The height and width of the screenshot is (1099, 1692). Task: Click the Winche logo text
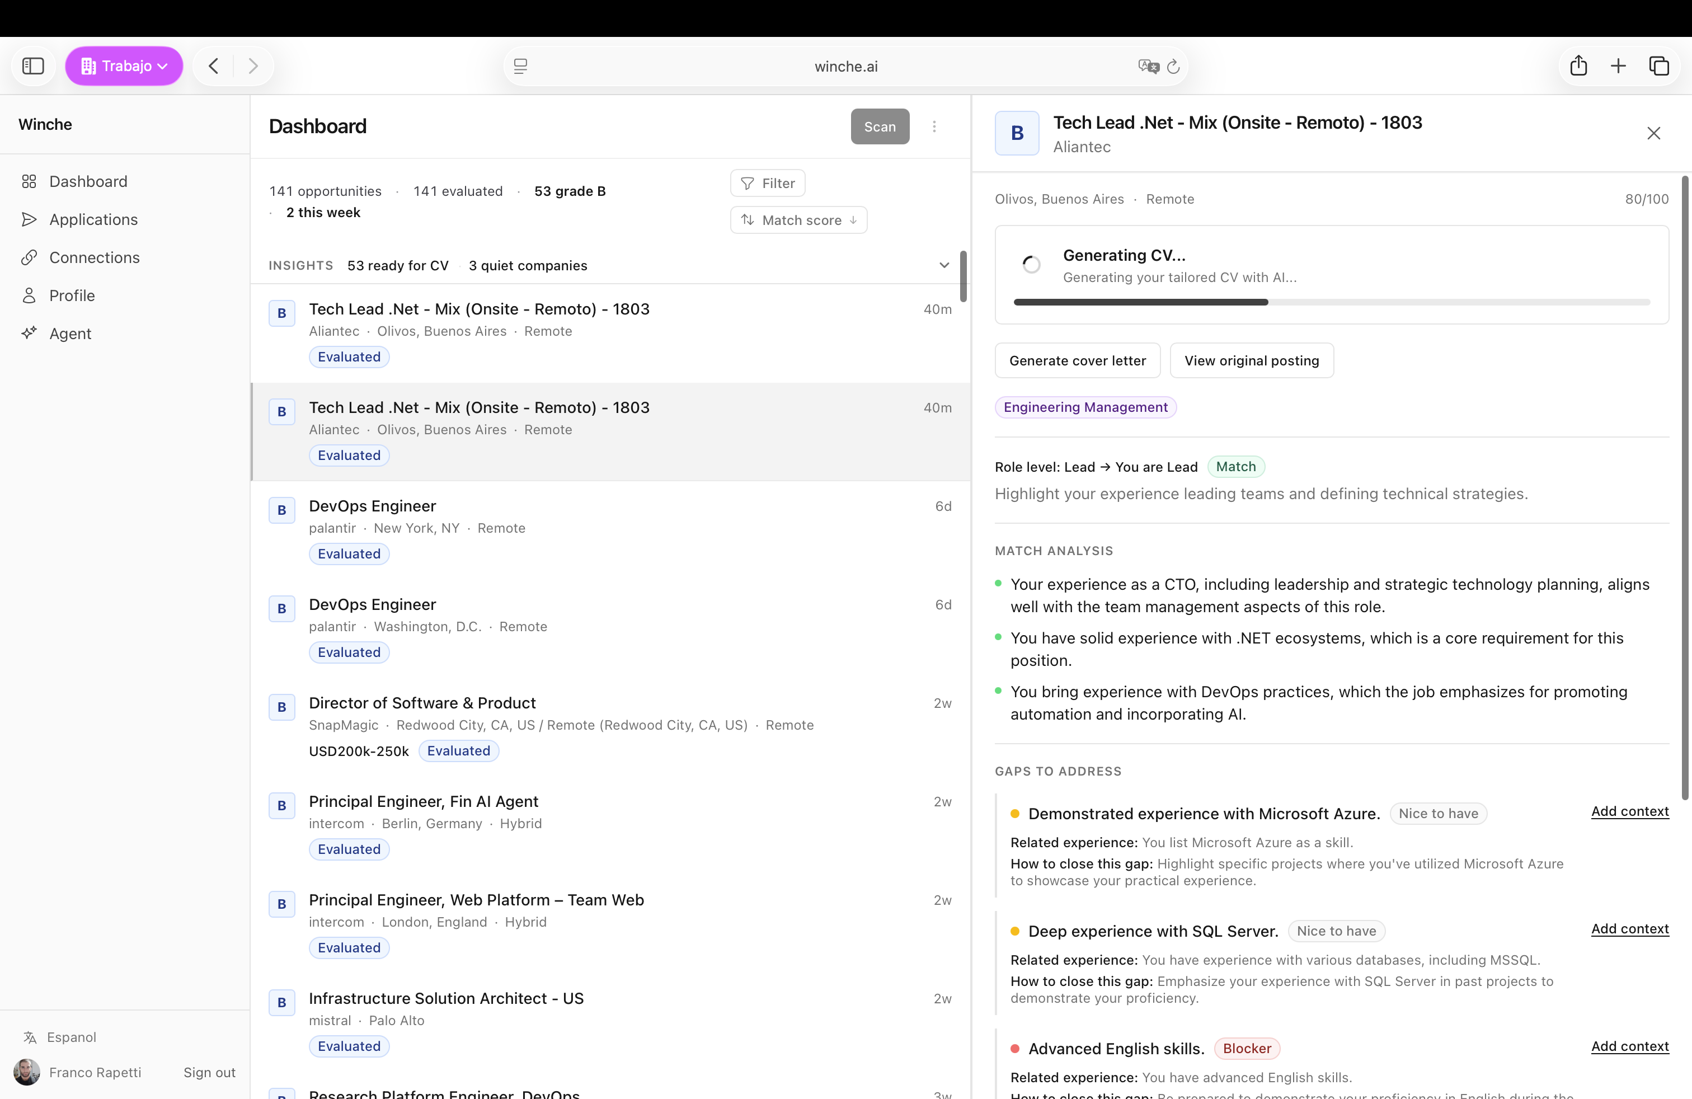click(45, 124)
